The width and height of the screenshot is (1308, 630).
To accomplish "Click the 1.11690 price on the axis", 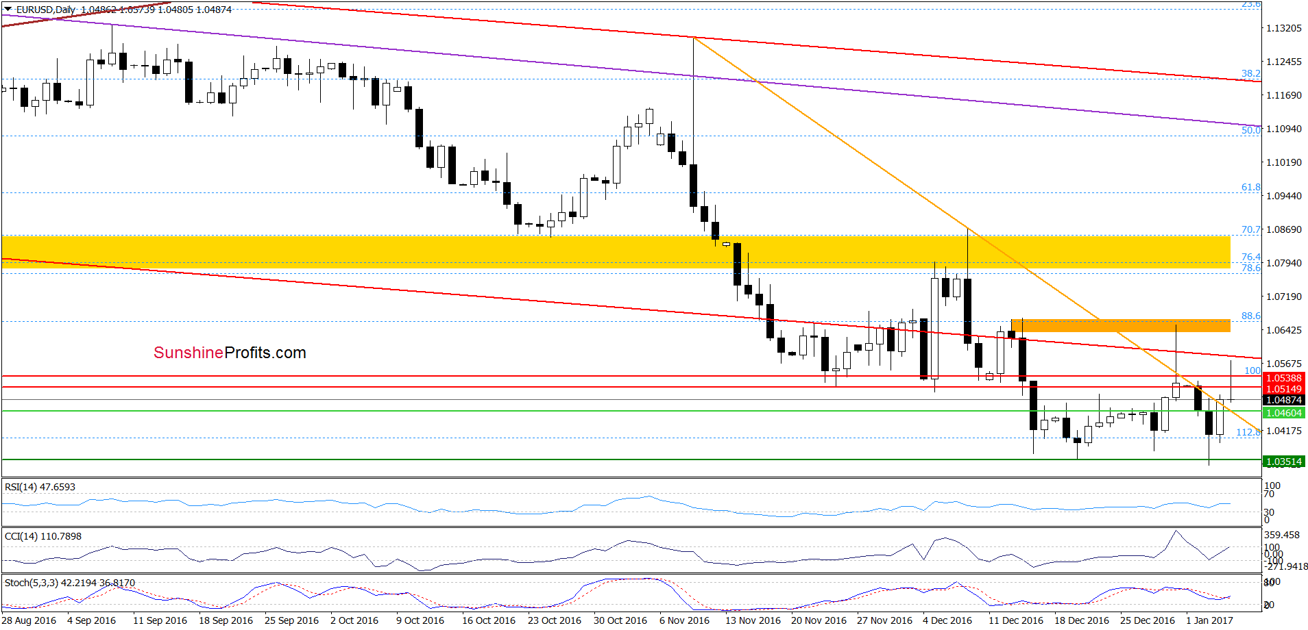I will point(1283,95).
